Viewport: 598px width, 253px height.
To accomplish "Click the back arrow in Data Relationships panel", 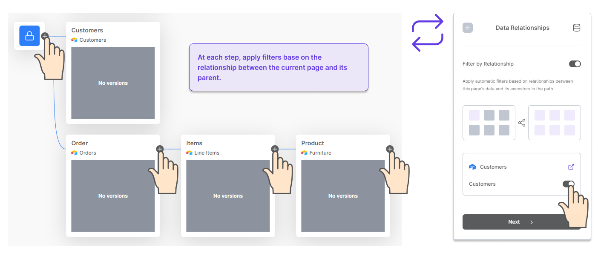I will pos(468,28).
